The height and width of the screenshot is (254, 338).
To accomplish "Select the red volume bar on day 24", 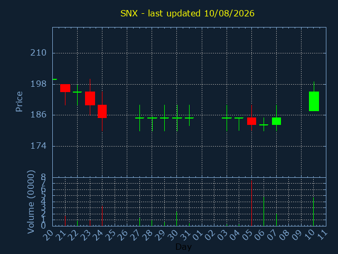I will point(102,216).
